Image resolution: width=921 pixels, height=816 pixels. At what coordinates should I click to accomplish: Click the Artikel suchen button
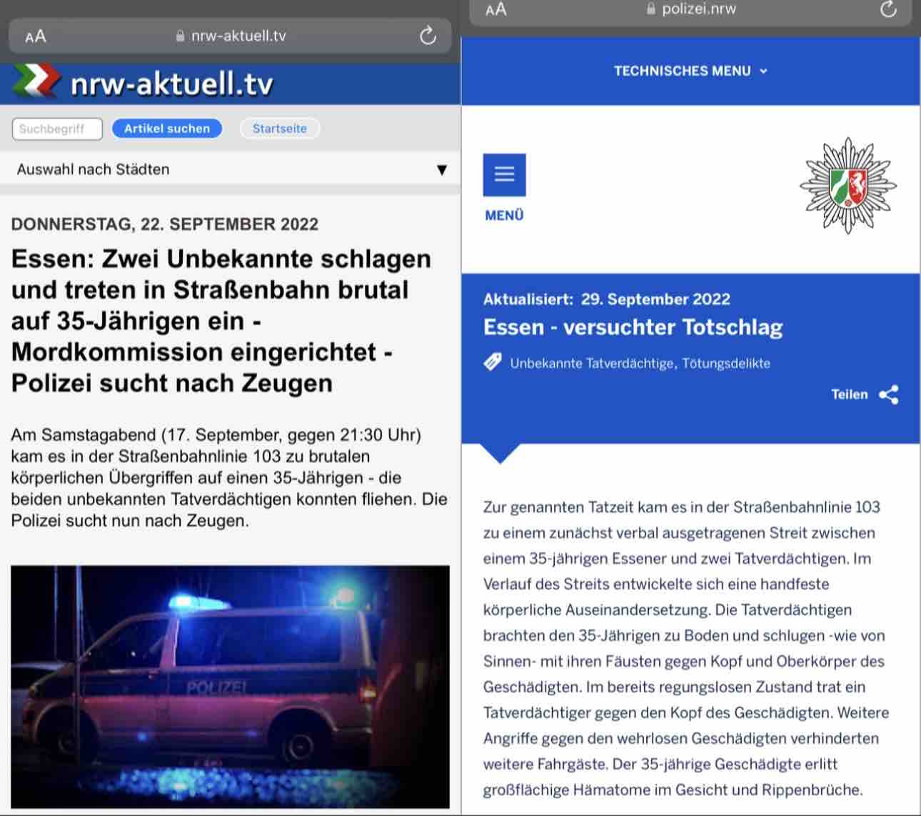[167, 129]
